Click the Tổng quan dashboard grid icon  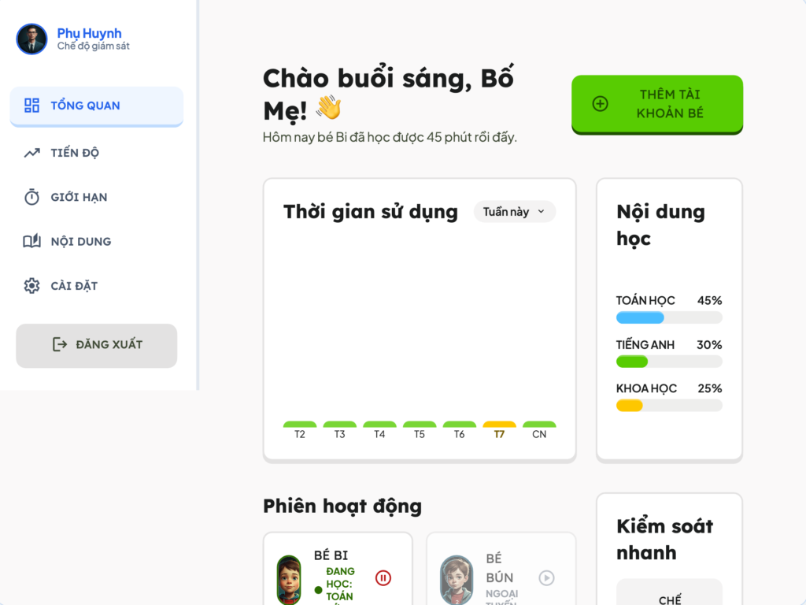(x=31, y=106)
